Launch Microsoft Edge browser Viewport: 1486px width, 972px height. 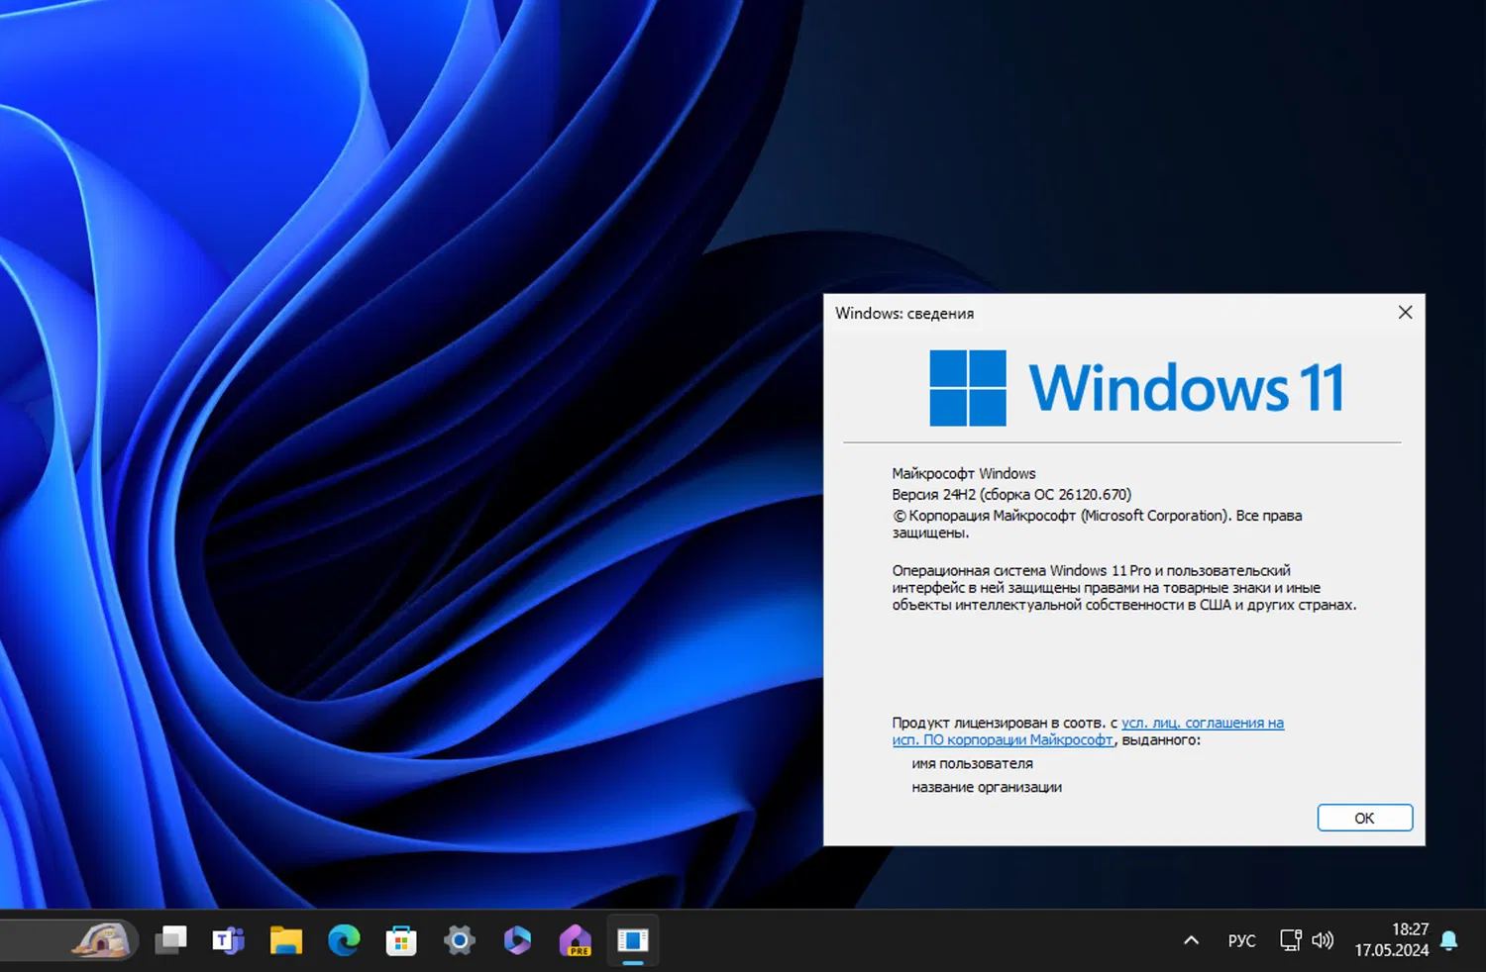[x=343, y=940]
